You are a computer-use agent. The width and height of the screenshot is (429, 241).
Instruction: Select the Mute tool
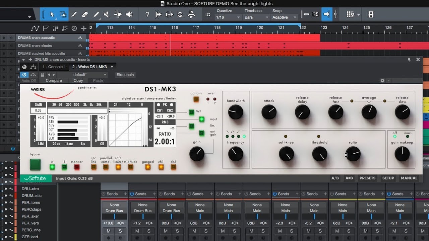(x=107, y=14)
